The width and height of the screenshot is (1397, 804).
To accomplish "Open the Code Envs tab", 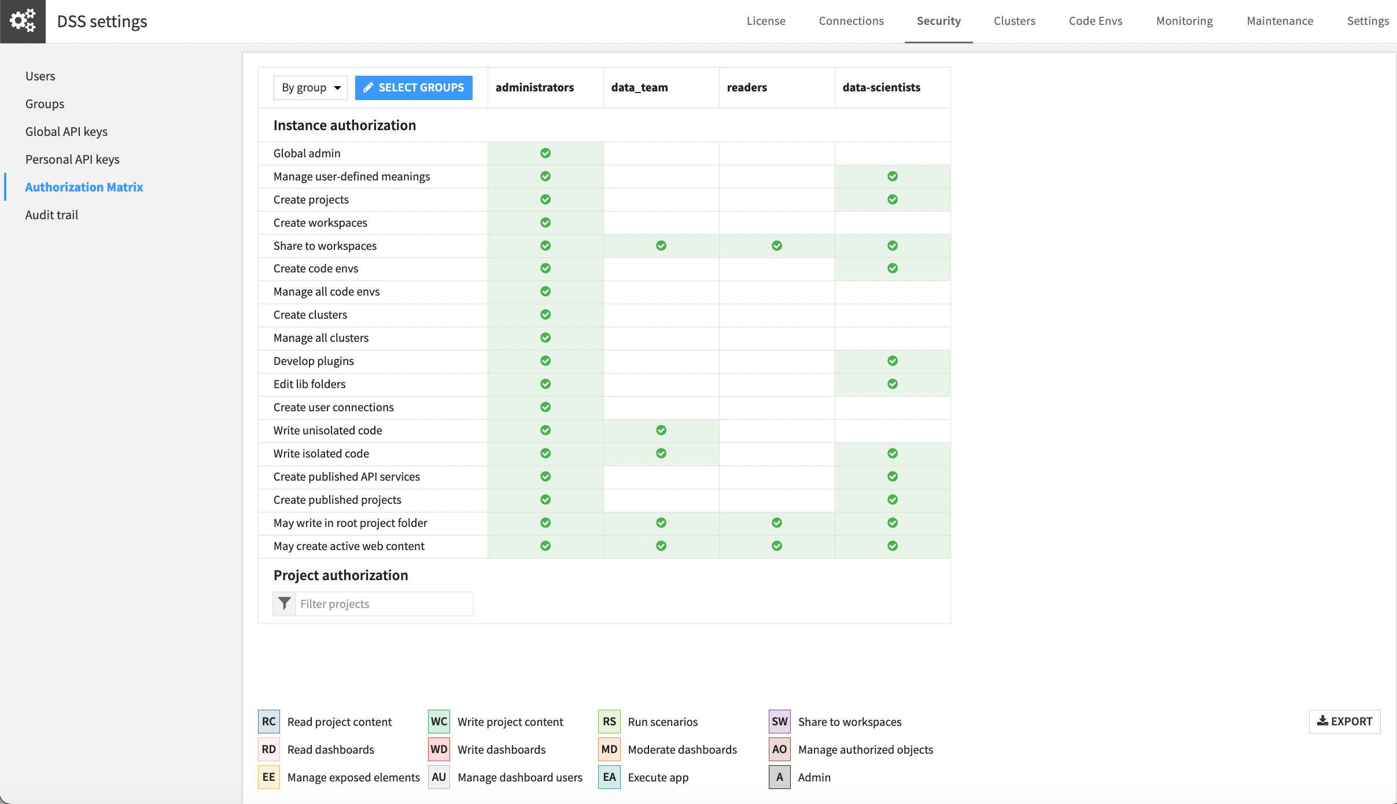I will [1096, 21].
